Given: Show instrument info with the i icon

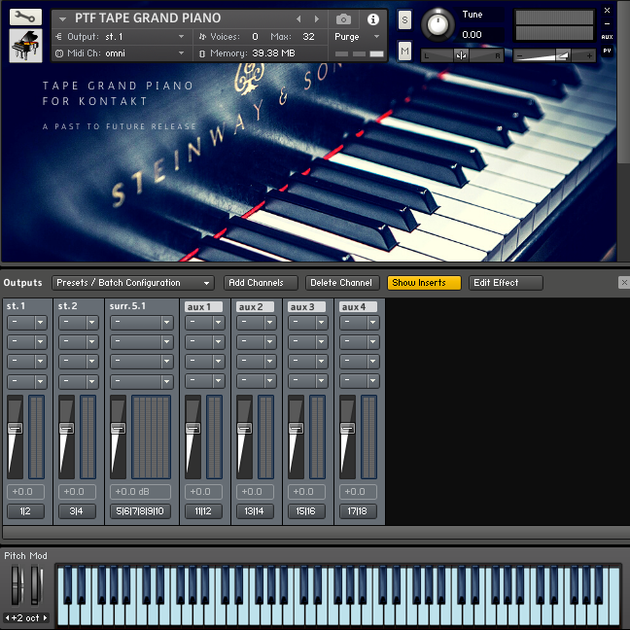Looking at the screenshot, I should (373, 18).
